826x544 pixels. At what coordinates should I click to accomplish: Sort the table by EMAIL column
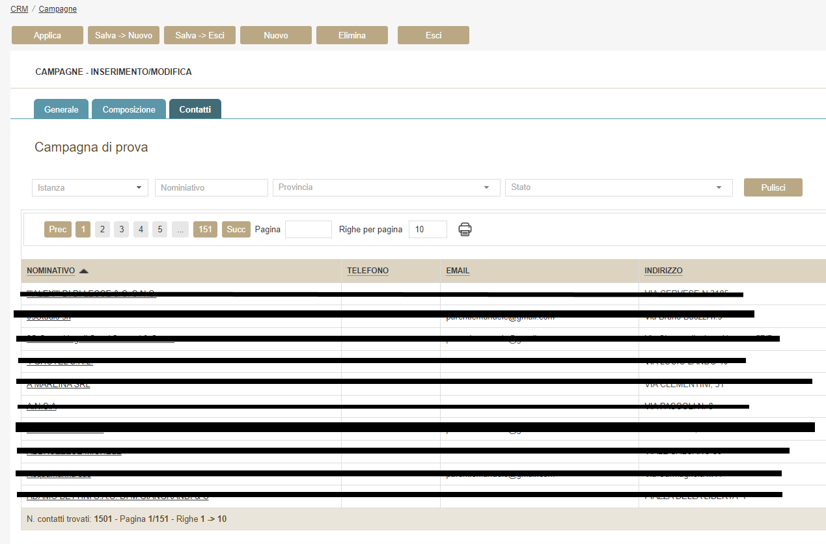click(458, 271)
